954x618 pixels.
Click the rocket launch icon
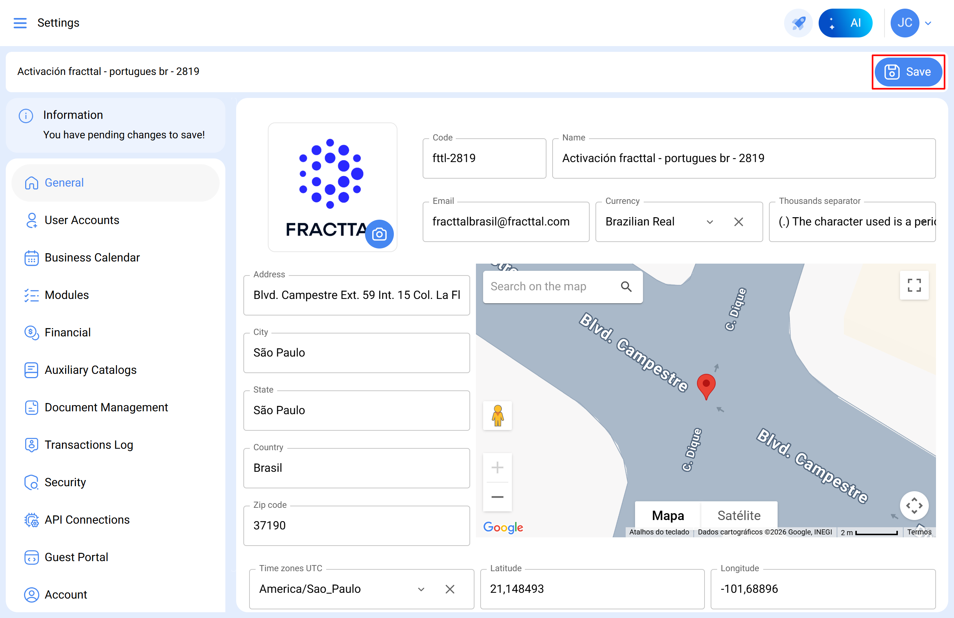click(798, 23)
